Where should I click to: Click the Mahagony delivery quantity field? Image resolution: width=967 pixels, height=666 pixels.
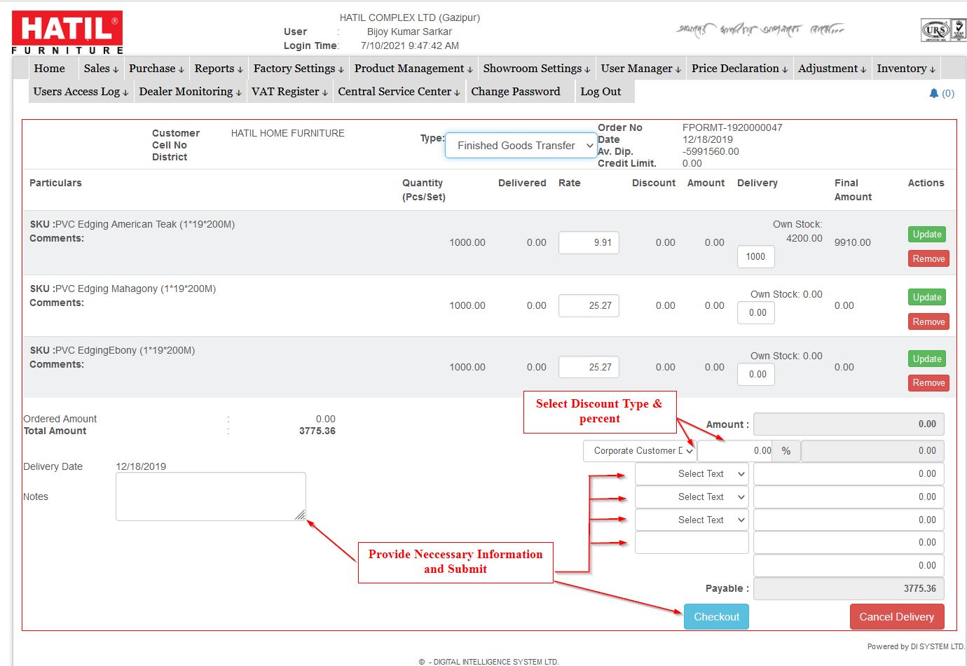[x=755, y=313]
